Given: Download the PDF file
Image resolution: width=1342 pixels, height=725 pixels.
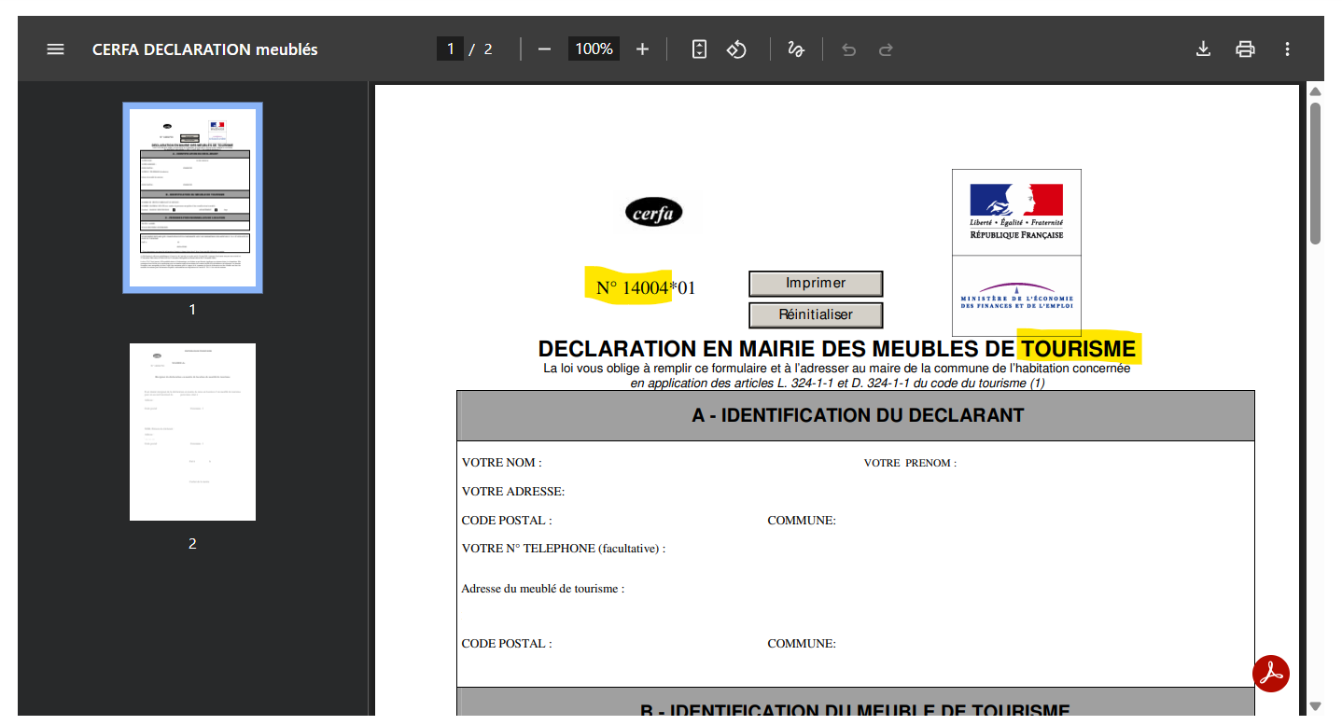Looking at the screenshot, I should coord(1203,49).
